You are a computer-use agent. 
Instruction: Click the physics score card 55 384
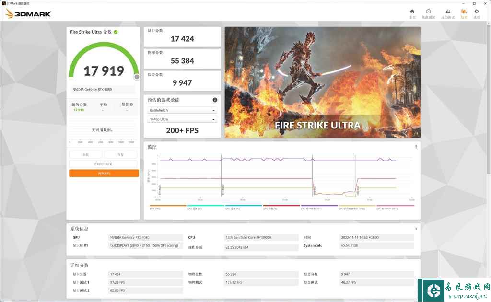click(182, 59)
